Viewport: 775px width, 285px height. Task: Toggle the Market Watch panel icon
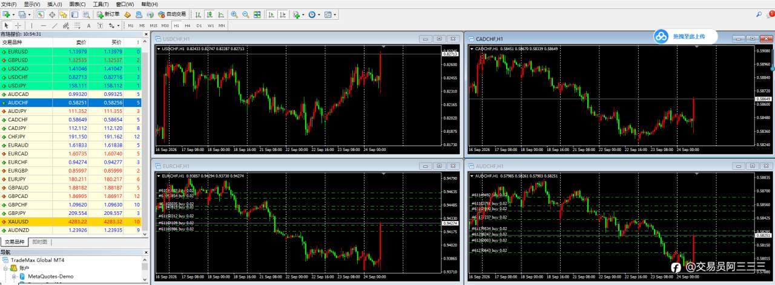click(x=41, y=14)
